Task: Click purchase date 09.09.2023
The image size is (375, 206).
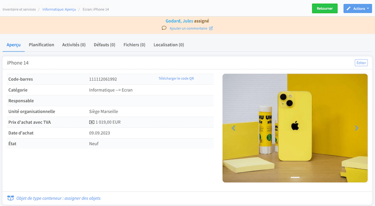Action: [x=99, y=133]
